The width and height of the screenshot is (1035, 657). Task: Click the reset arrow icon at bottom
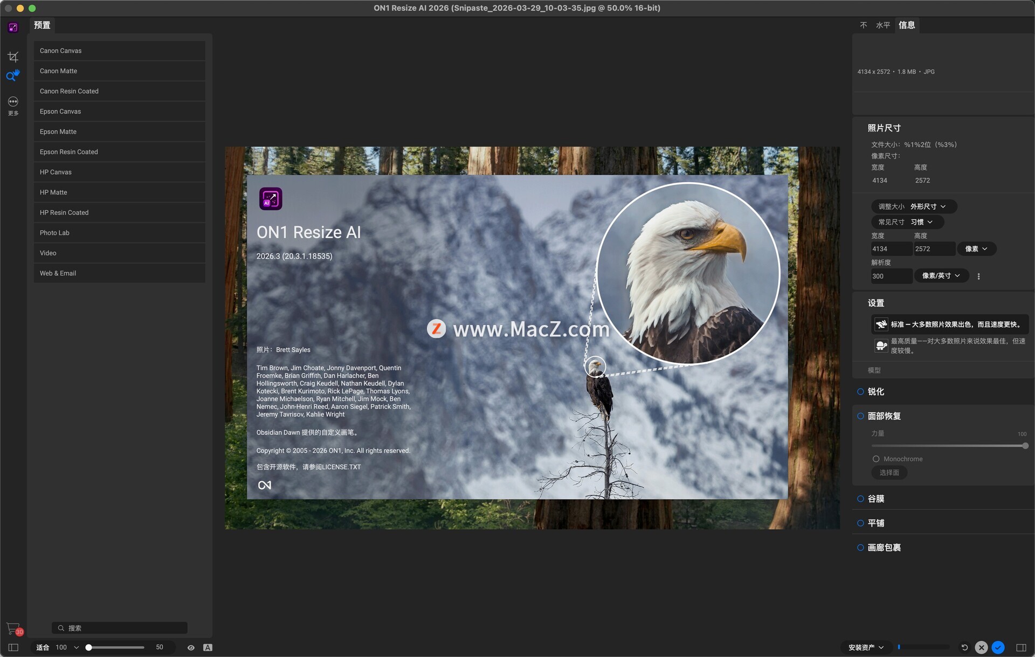point(964,647)
